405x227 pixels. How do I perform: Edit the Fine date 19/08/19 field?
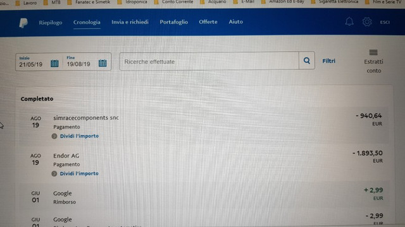tap(78, 64)
